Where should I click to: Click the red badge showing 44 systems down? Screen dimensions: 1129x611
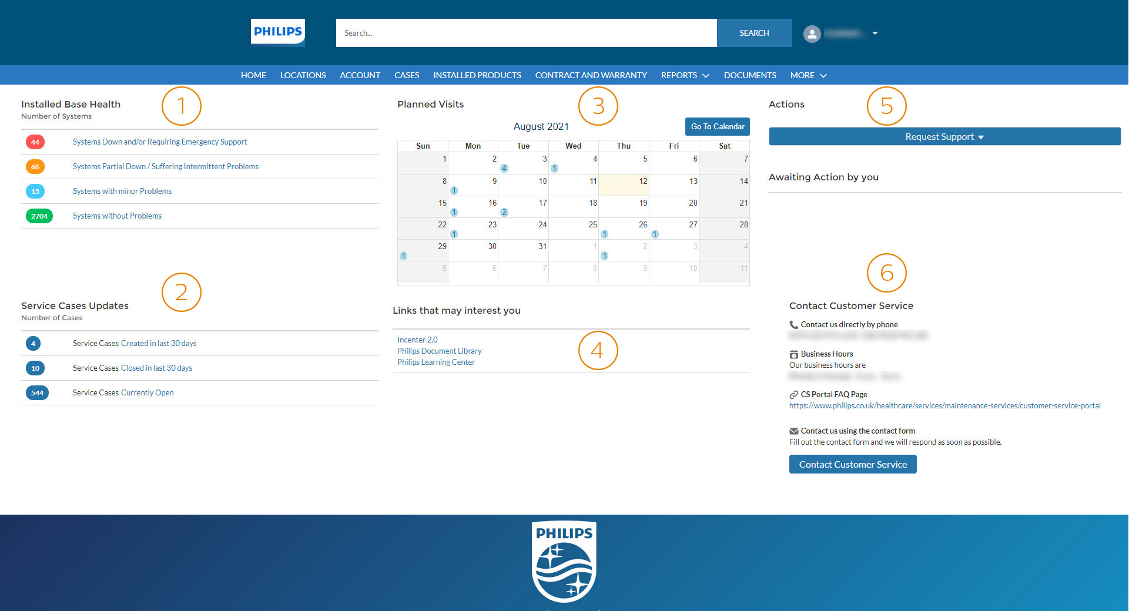35,142
